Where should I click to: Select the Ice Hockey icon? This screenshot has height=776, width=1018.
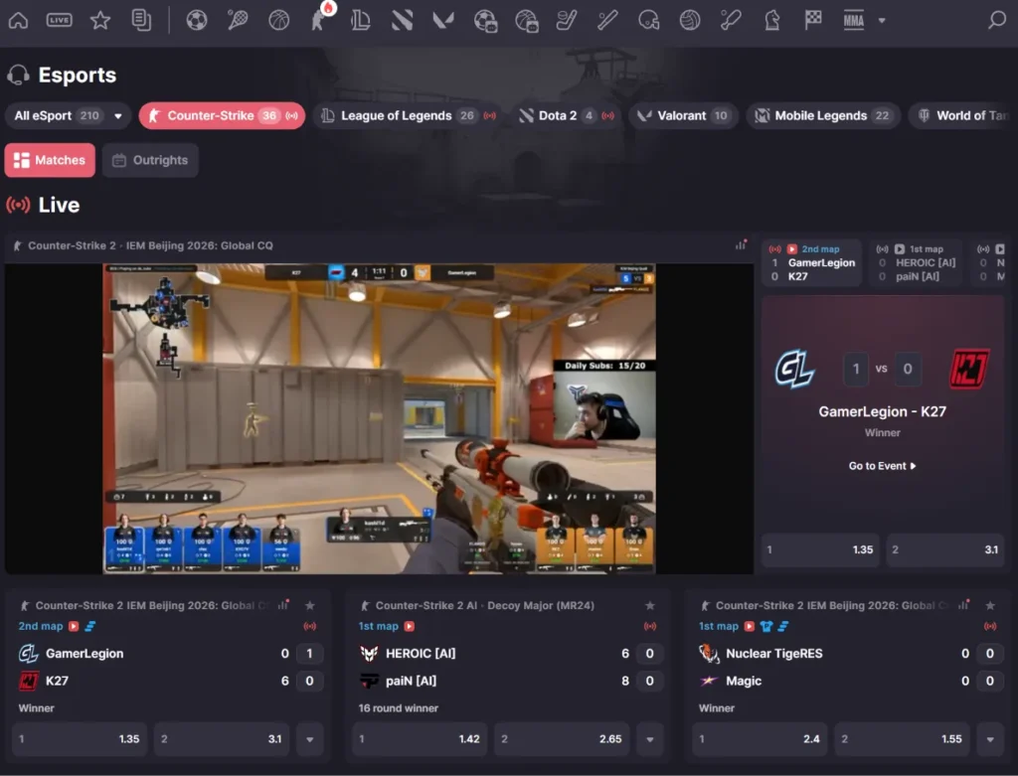coord(567,20)
